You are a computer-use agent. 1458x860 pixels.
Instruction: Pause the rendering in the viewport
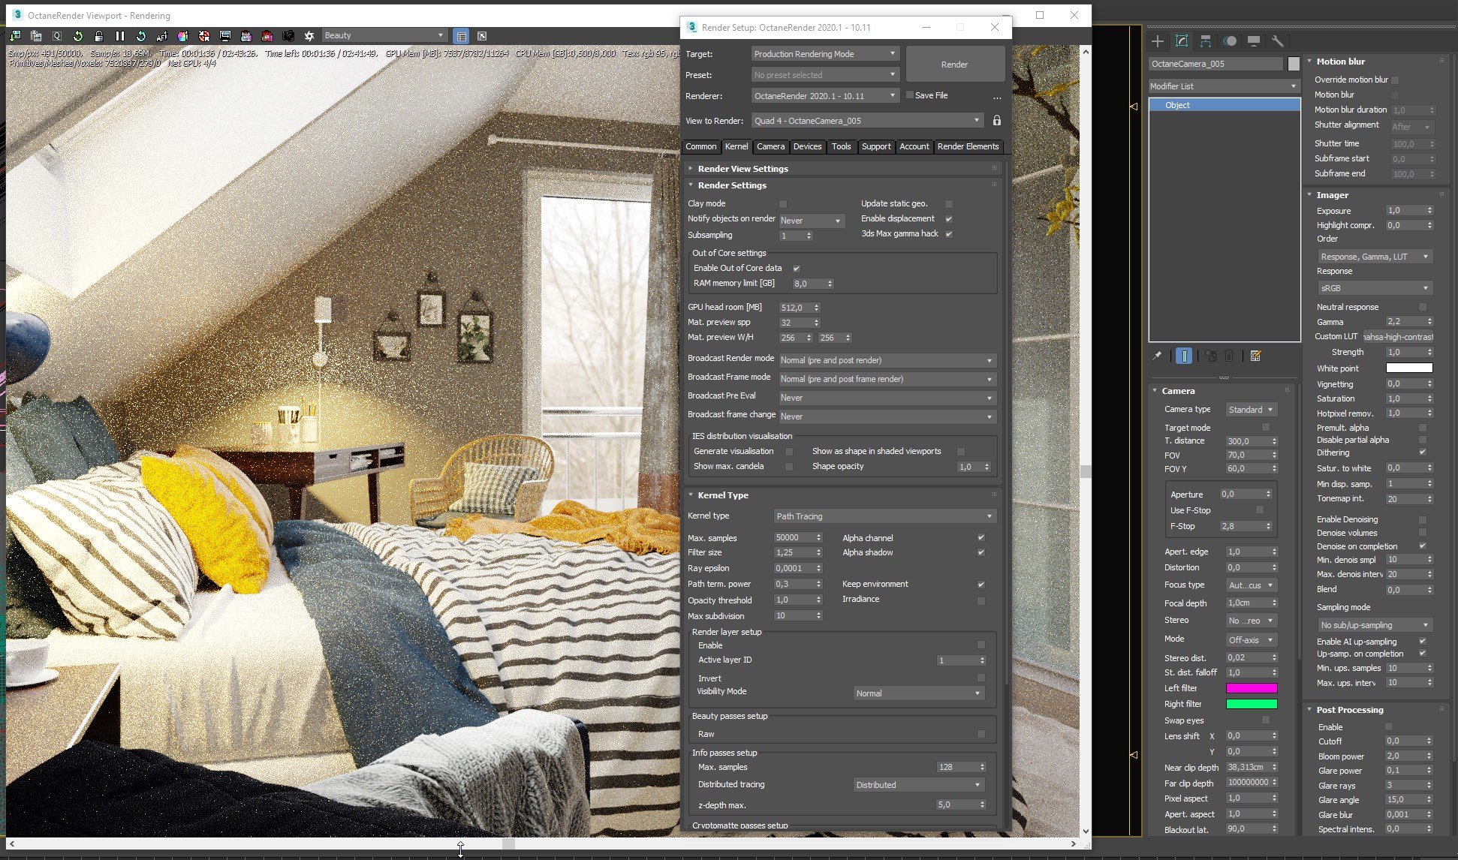click(120, 36)
